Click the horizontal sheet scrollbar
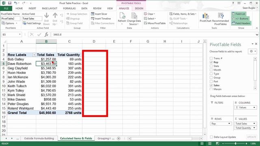The width and height of the screenshot is (260, 146). tap(162, 138)
